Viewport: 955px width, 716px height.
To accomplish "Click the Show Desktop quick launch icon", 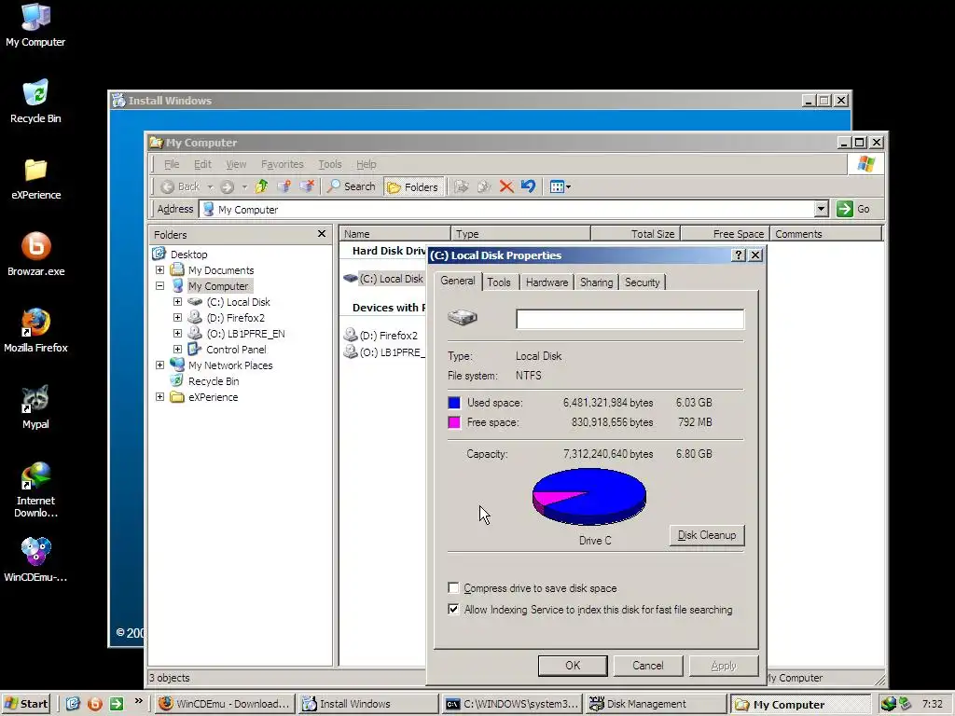I will 73,704.
